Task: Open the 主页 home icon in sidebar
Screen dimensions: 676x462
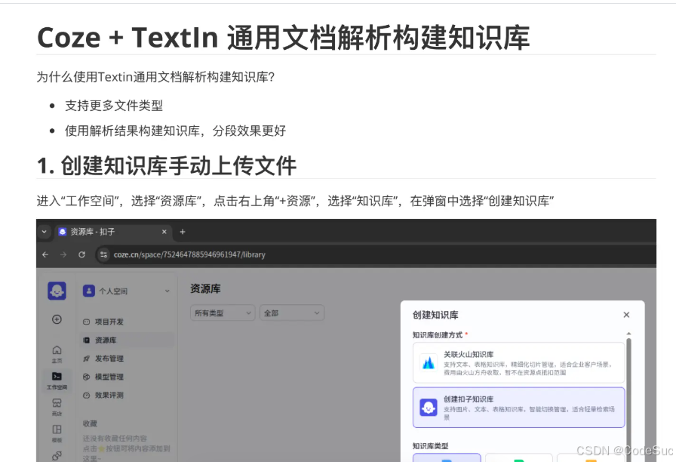Action: pyautogui.click(x=57, y=354)
